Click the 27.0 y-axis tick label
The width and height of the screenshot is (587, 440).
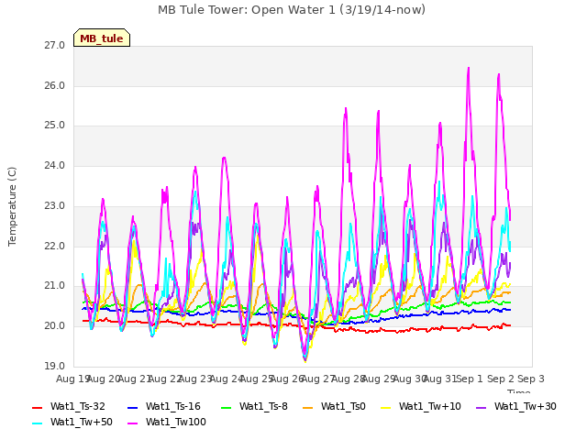pyautogui.click(x=55, y=46)
